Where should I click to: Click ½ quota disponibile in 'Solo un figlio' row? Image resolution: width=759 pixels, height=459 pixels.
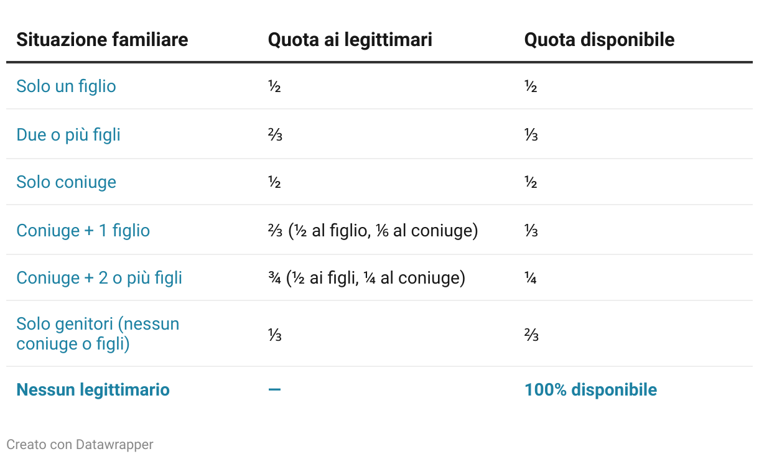click(x=531, y=86)
